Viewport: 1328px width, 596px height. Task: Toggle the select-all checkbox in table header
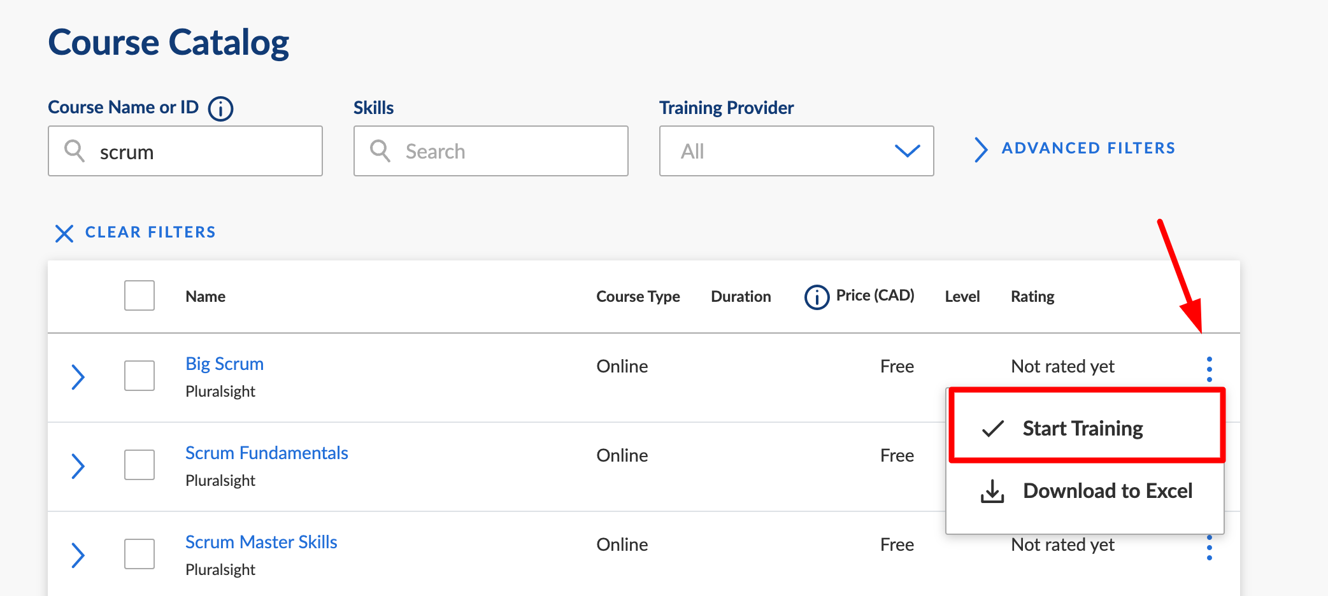(x=139, y=295)
